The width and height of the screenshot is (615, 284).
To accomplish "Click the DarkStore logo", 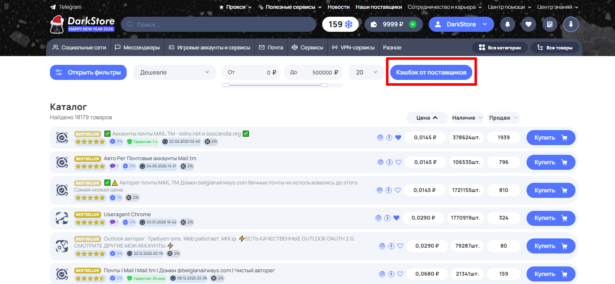I will click(82, 24).
